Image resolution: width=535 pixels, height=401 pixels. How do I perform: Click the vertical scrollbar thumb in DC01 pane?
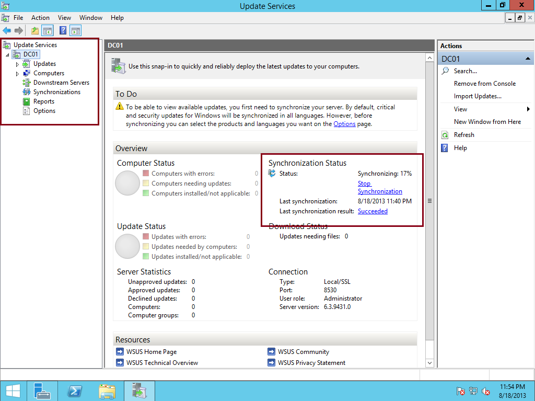coord(429,201)
